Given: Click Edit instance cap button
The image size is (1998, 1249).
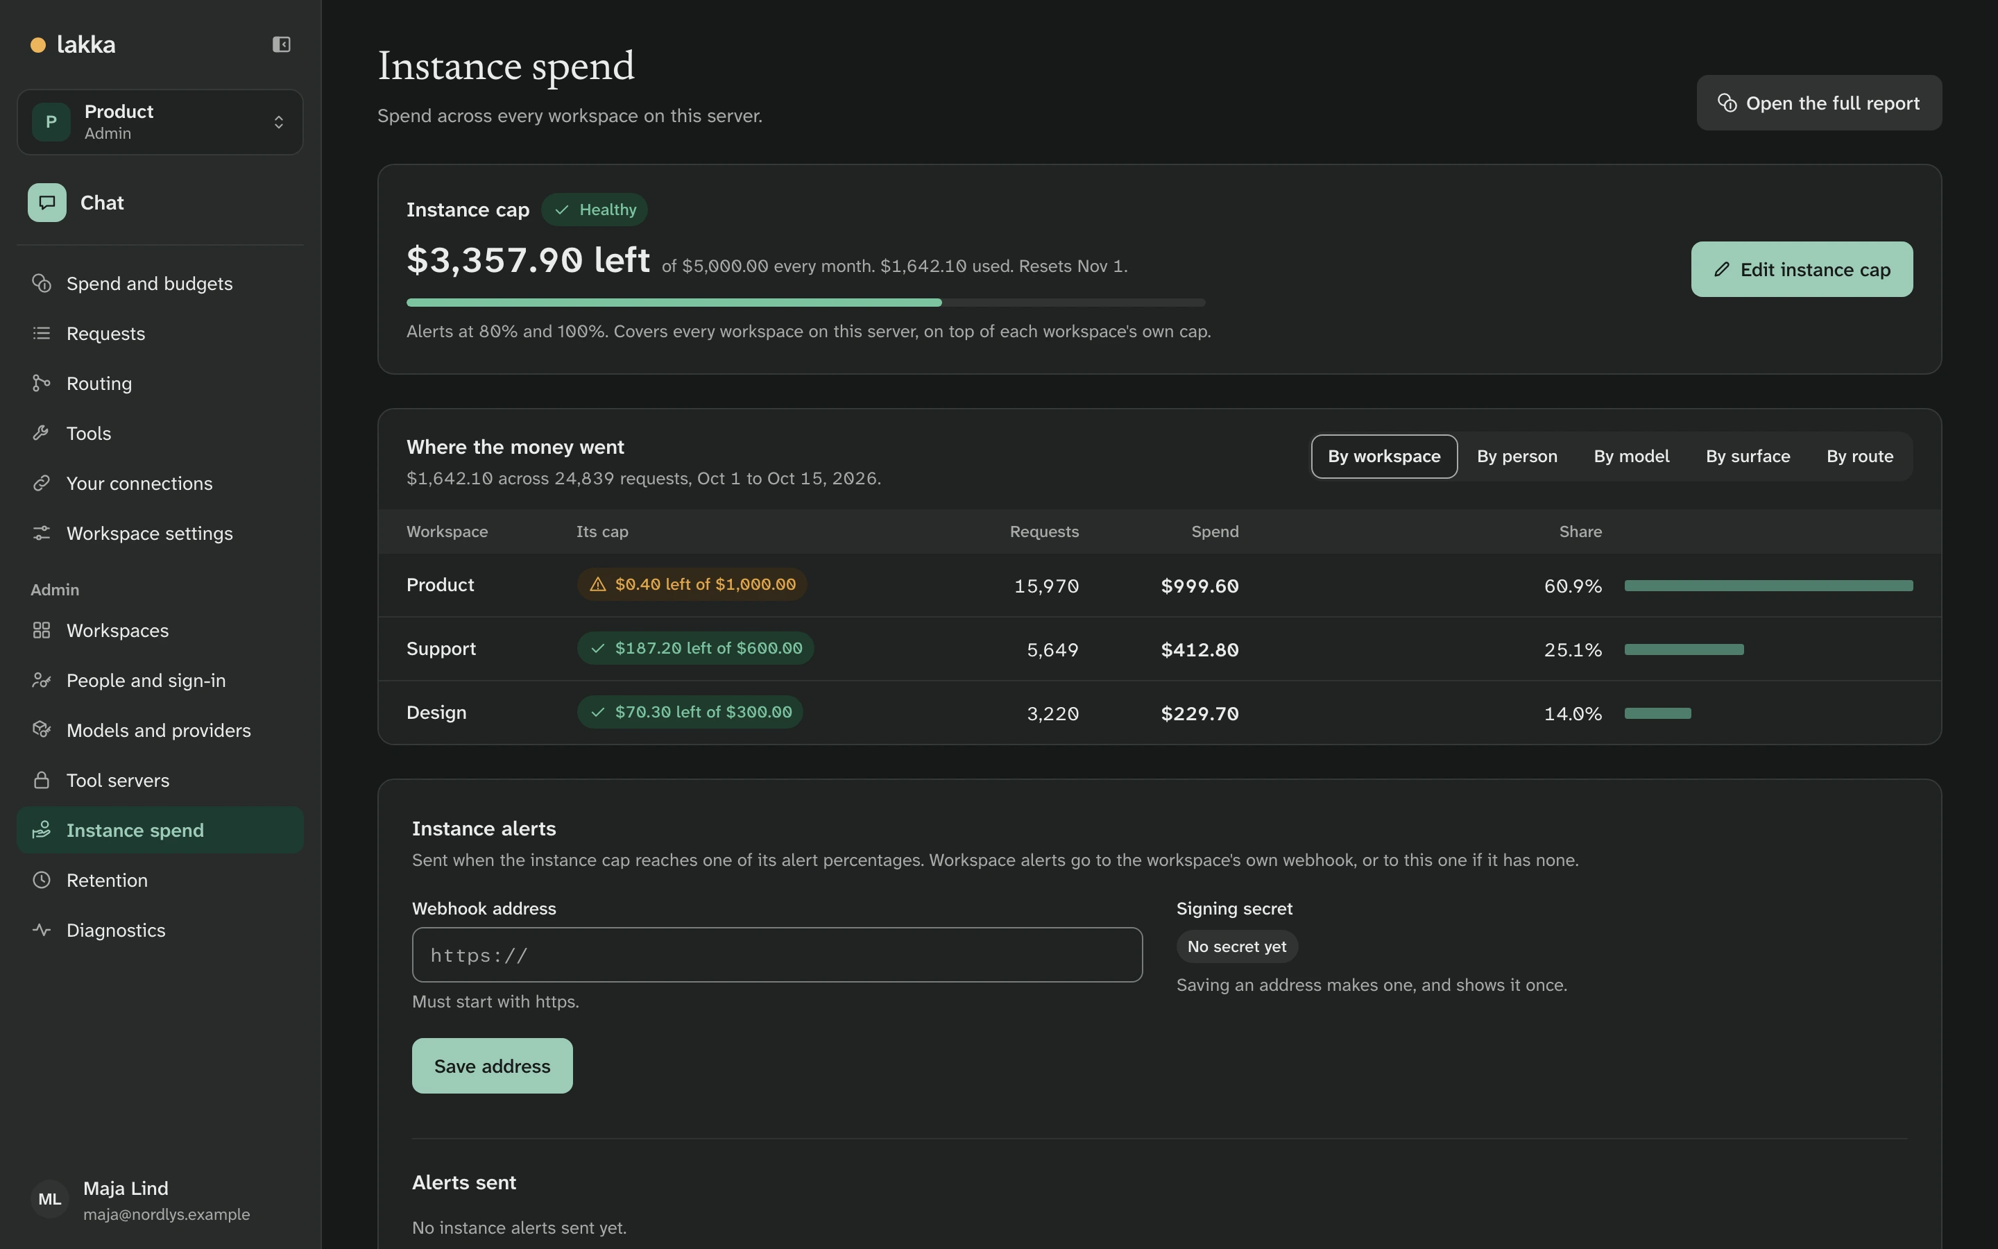Looking at the screenshot, I should (1802, 269).
